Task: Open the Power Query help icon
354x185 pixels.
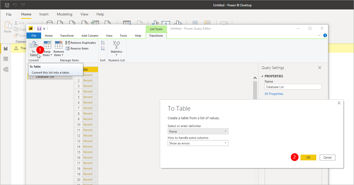Action: tap(325, 35)
